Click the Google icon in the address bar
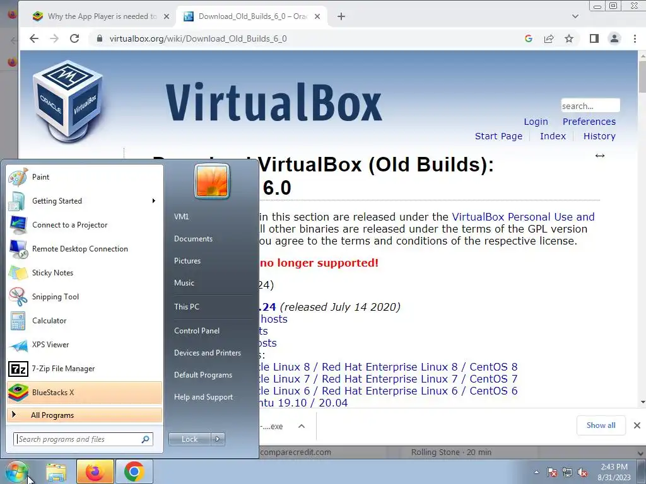Viewport: 646px width, 484px height. pyautogui.click(x=529, y=38)
